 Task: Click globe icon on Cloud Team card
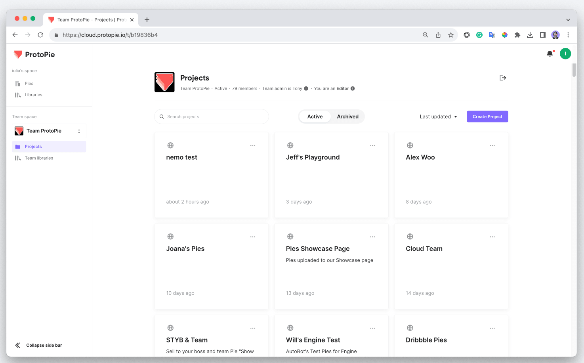[410, 237]
